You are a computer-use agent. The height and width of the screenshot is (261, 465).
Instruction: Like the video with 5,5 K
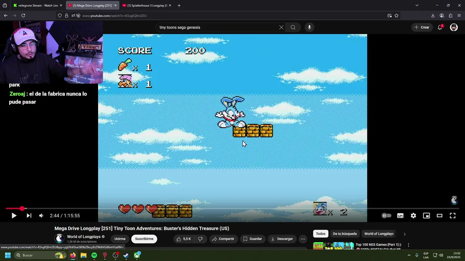pyautogui.click(x=183, y=239)
